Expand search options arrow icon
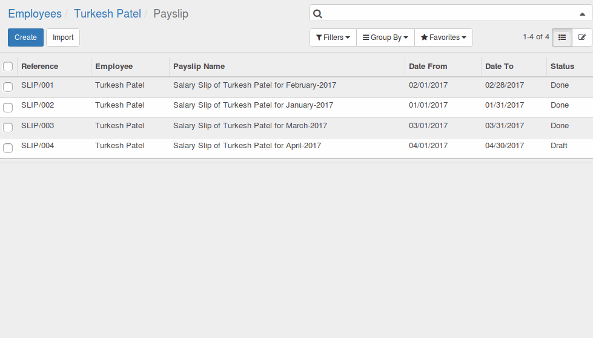Viewport: 593px width, 338px height. [x=583, y=14]
